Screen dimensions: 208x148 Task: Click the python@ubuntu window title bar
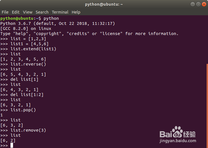point(104,4)
